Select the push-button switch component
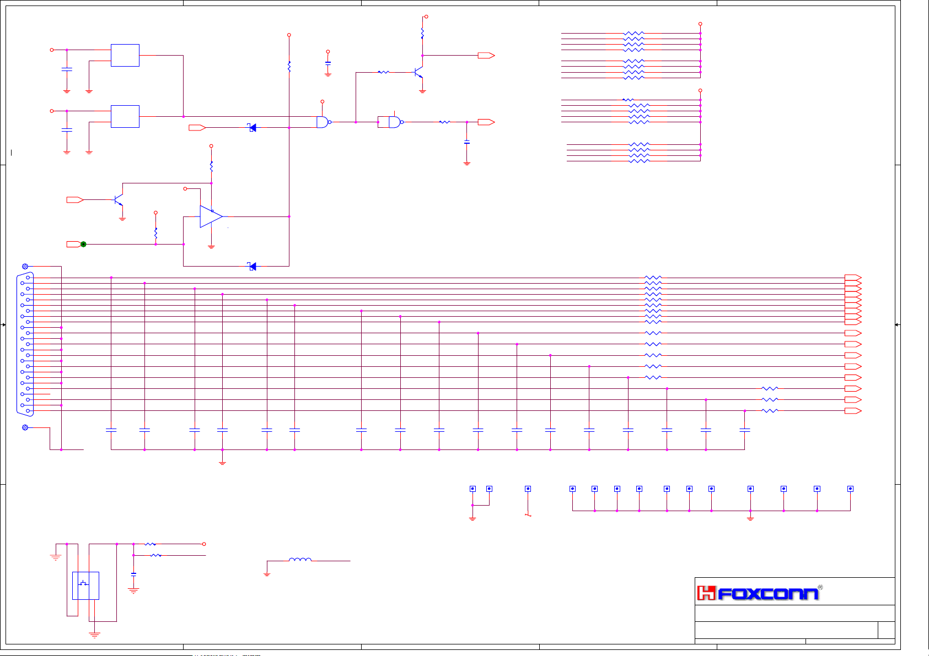The image size is (929, 656). tap(85, 585)
